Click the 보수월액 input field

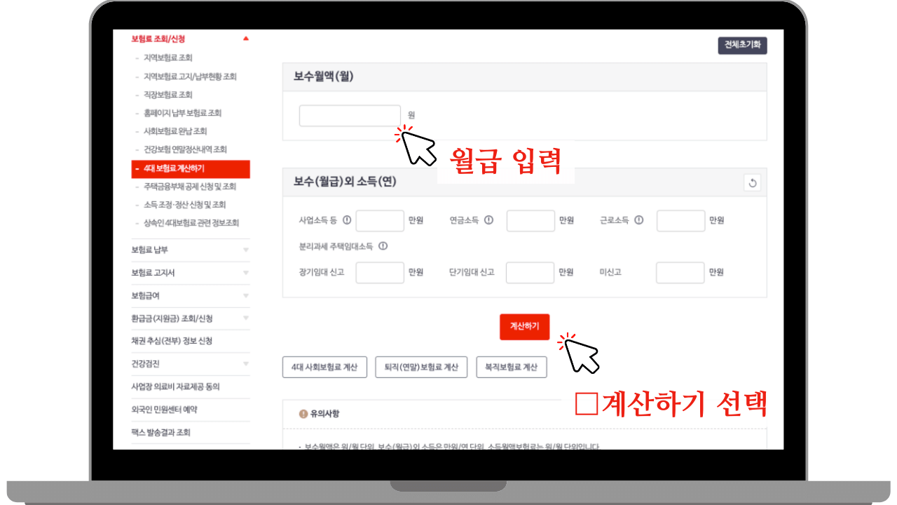tap(350, 115)
